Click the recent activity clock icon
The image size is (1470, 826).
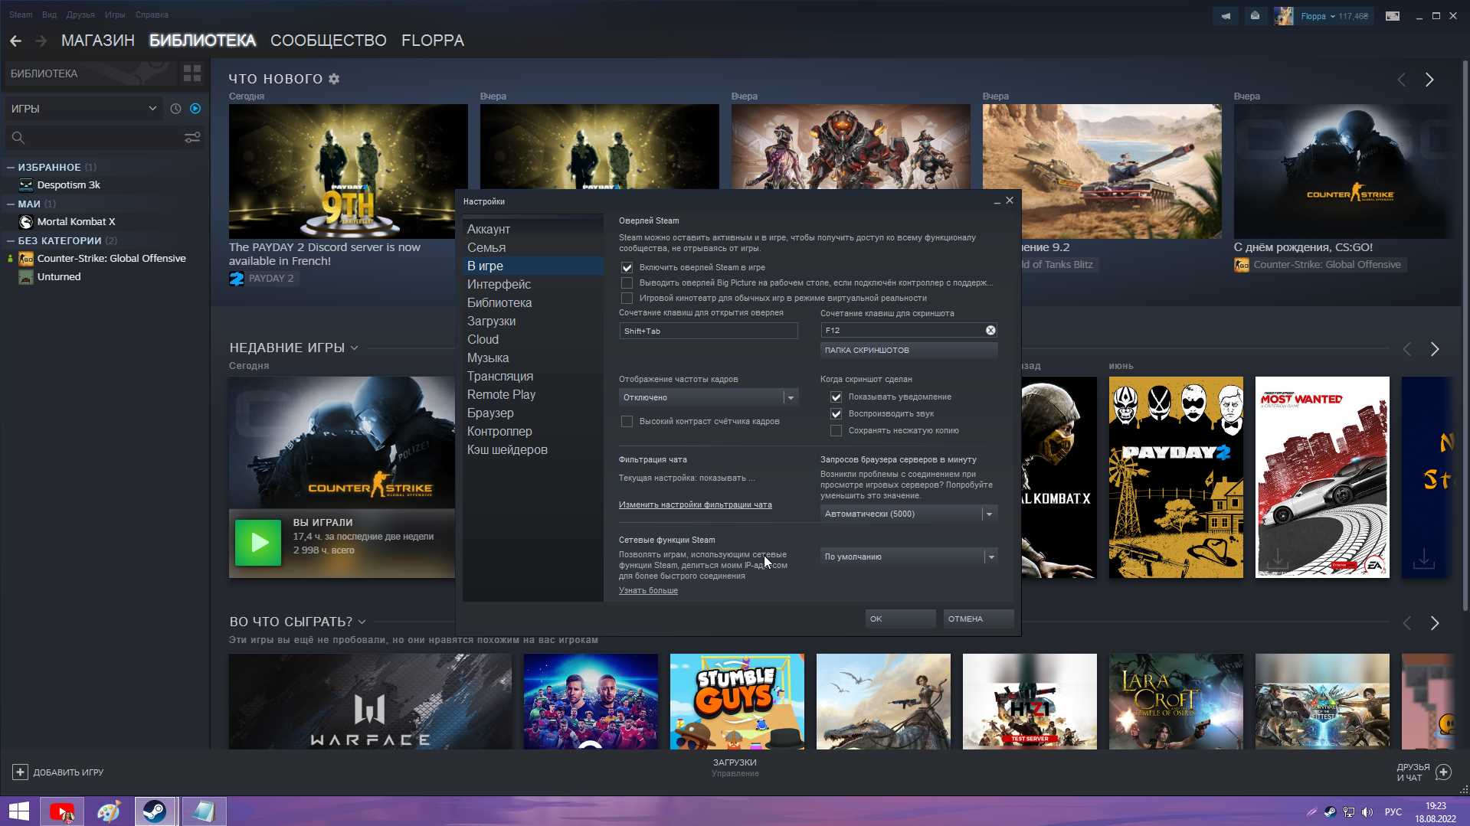point(175,109)
